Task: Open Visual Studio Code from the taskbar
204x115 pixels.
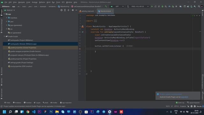Action: tap(33, 112)
